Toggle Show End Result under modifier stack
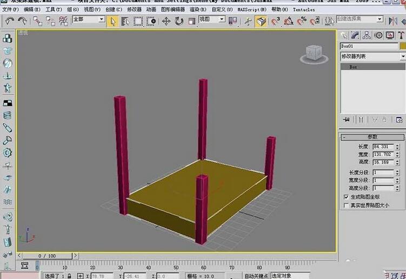This screenshot has height=279, width=406. (x=361, y=119)
